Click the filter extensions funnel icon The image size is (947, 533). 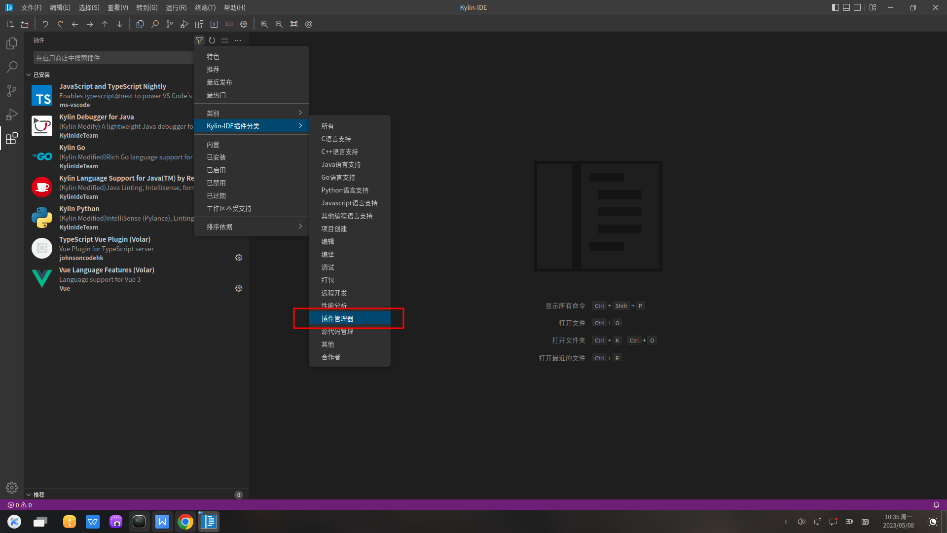click(199, 40)
